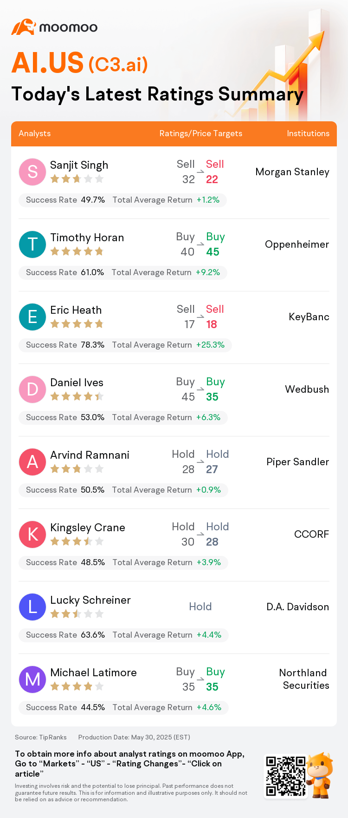The image size is (348, 818).
Task: Click Arvind Ramnani's red A avatar
Action: tap(32, 462)
